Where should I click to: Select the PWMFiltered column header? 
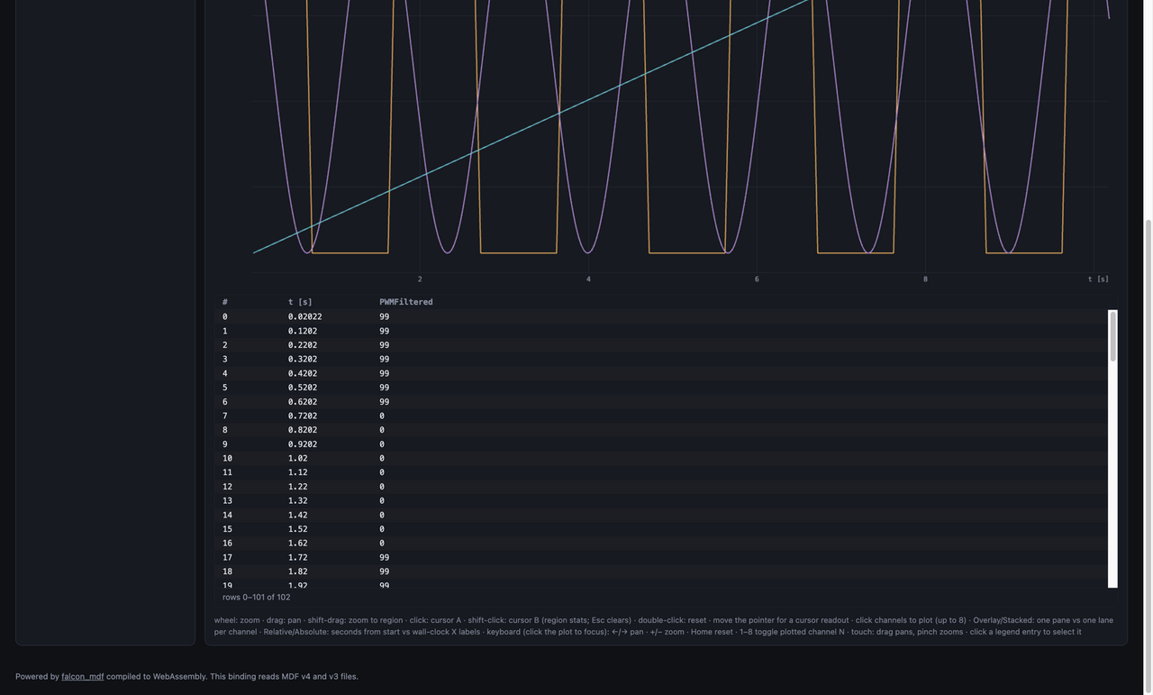click(x=406, y=302)
